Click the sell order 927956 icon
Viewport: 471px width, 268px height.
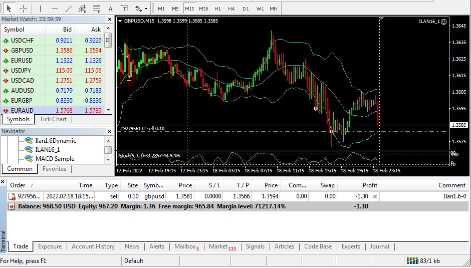point(12,196)
